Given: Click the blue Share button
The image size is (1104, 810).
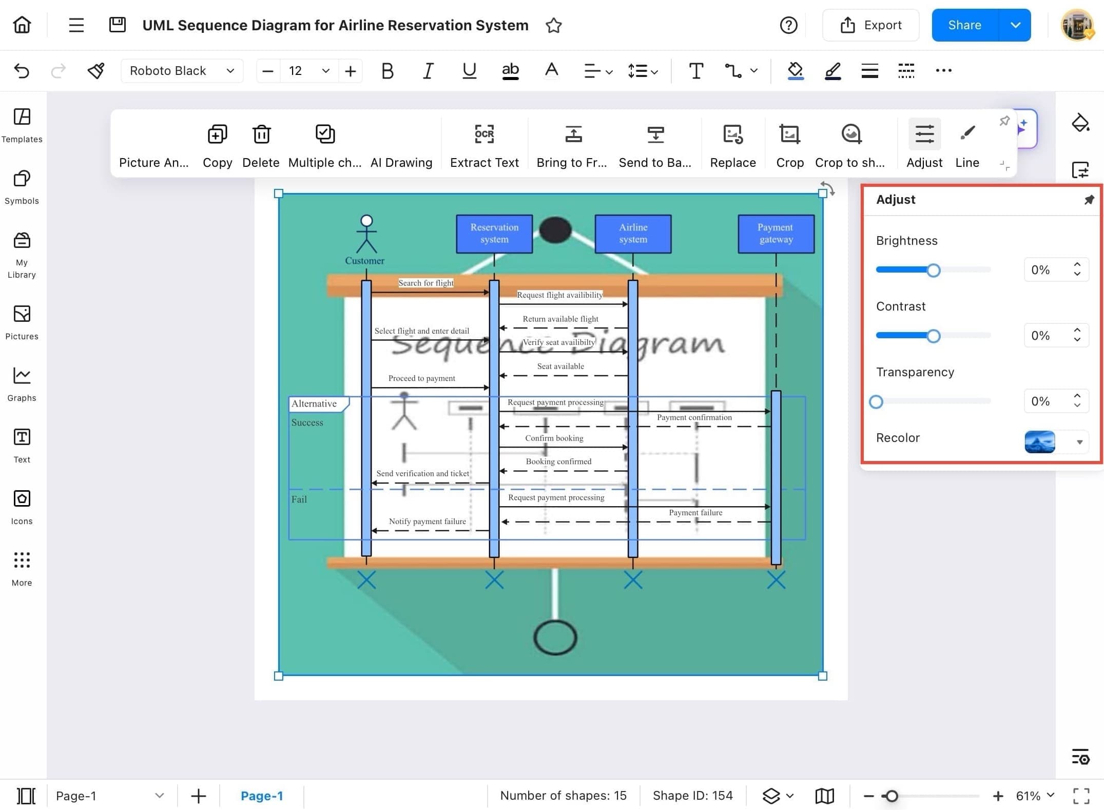Looking at the screenshot, I should 964,25.
